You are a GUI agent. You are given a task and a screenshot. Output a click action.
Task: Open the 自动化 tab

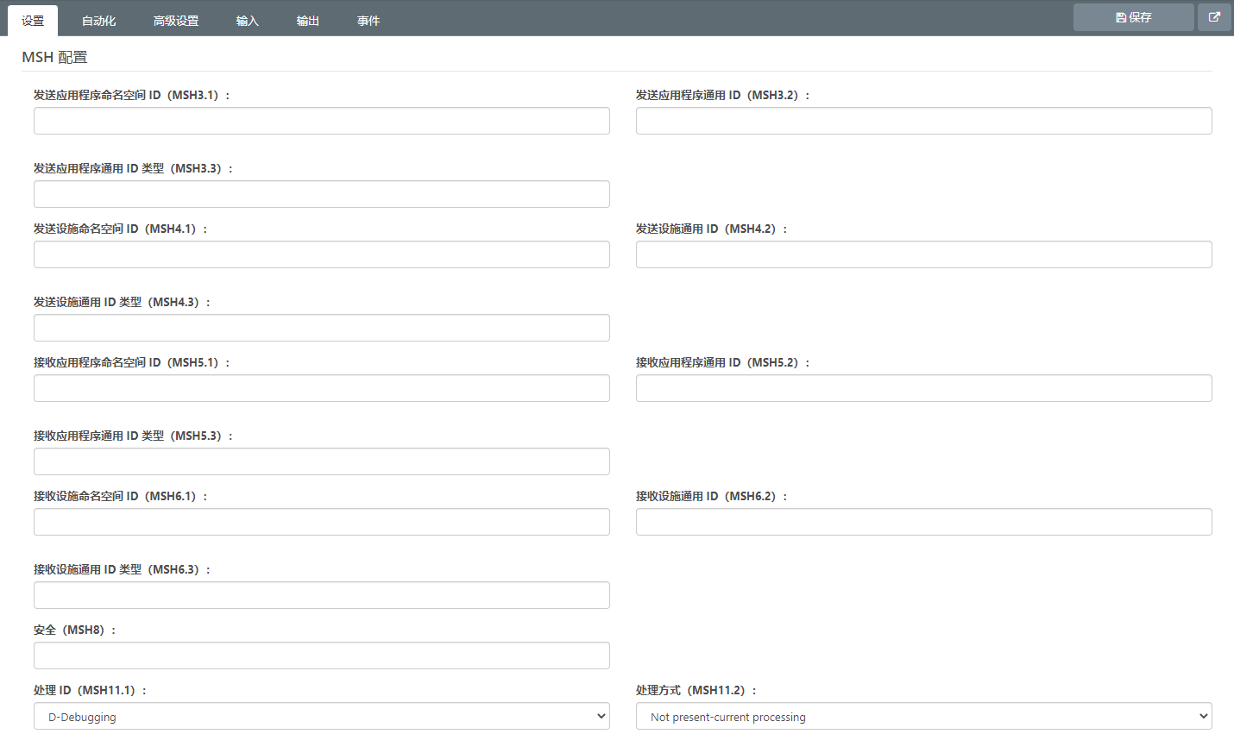[x=99, y=21]
